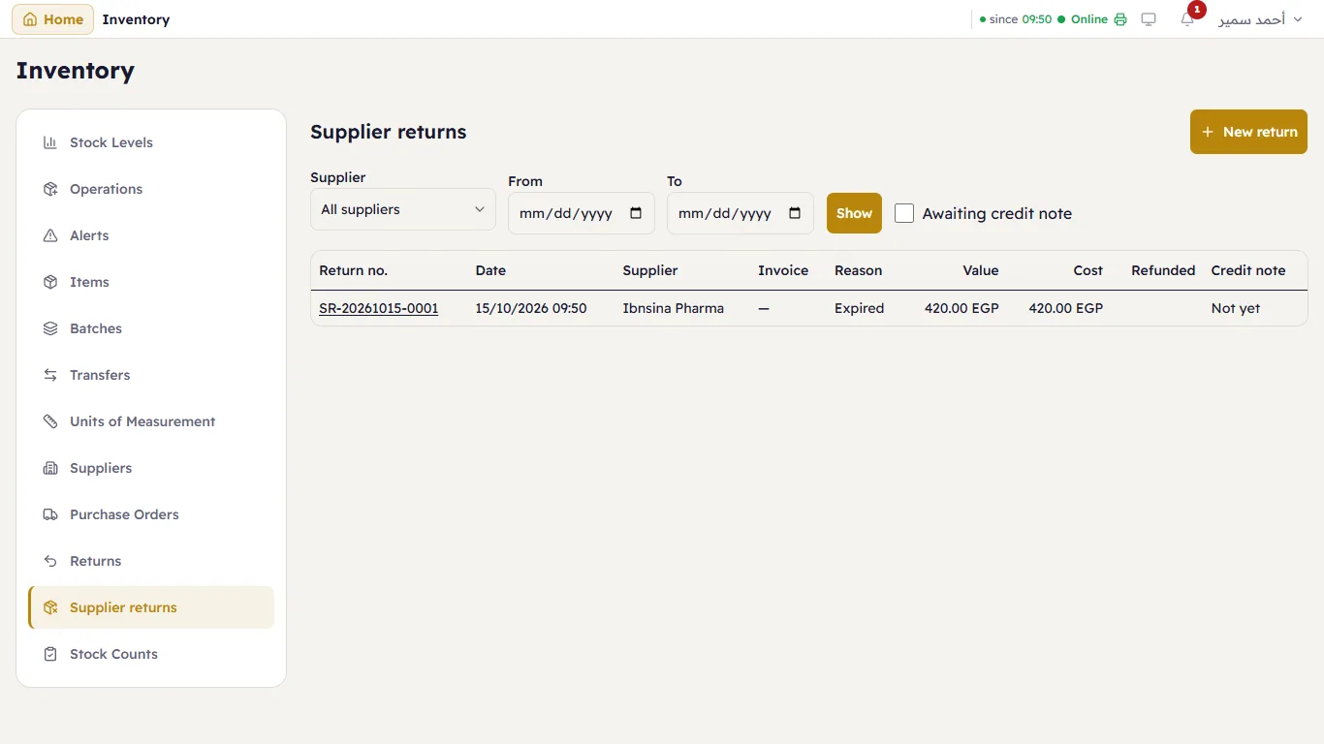The width and height of the screenshot is (1324, 744).
Task: Click the Supplier returns package icon
Action: point(50,607)
